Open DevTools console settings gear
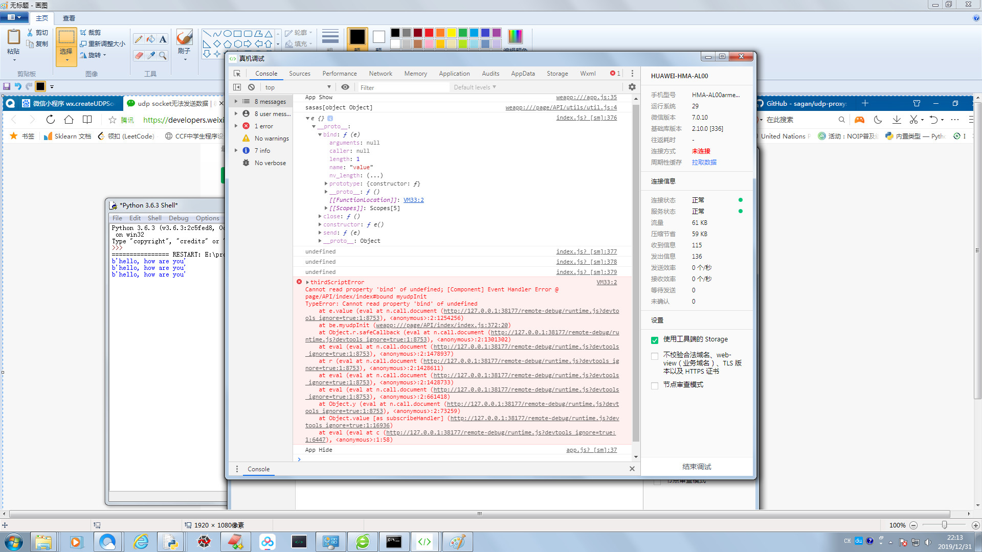The image size is (982, 552). [x=632, y=87]
